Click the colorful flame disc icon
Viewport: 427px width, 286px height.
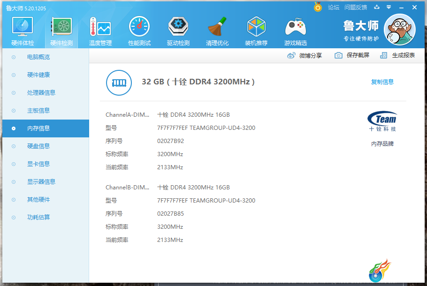click(380, 271)
